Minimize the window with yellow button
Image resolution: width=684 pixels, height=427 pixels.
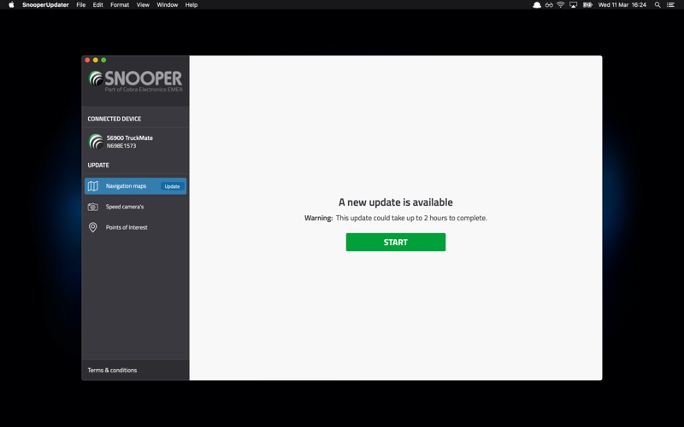coord(96,60)
